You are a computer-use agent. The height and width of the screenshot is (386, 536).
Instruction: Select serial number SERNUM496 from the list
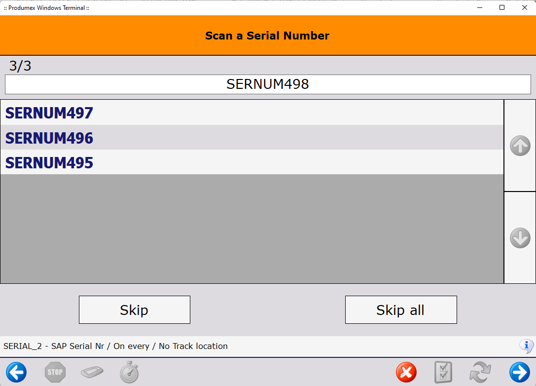point(49,138)
